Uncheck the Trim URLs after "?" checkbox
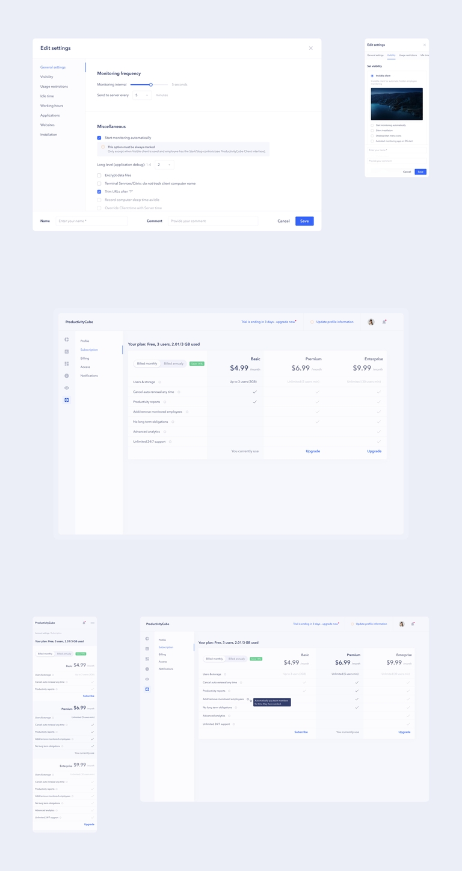The width and height of the screenshot is (462, 871). [x=99, y=191]
